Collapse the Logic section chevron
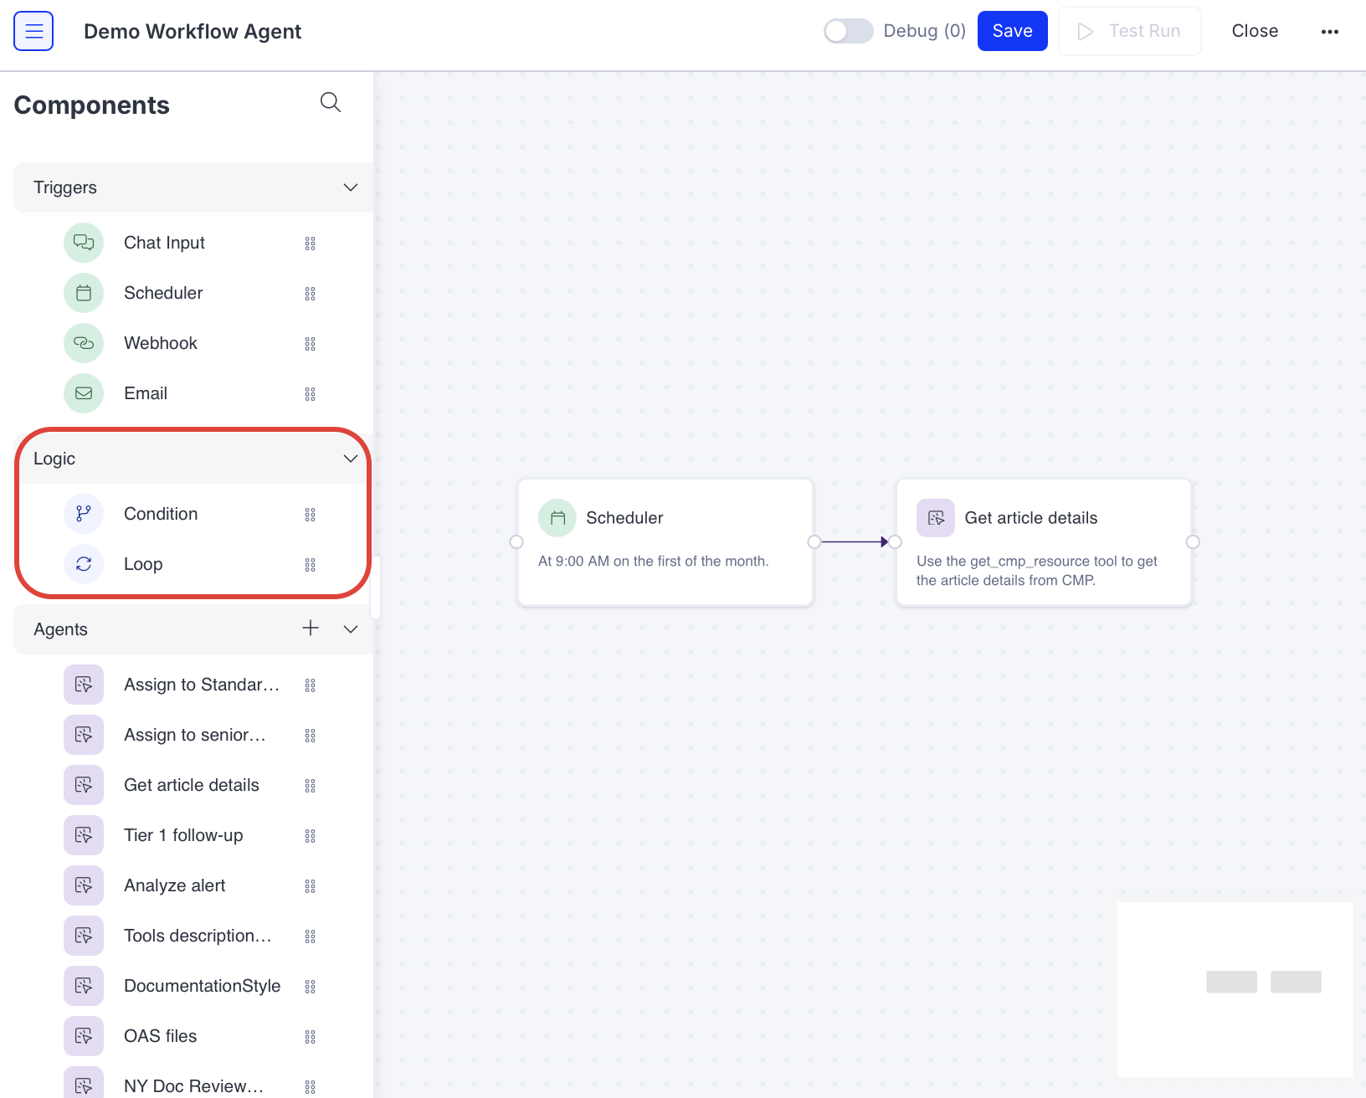 [351, 459]
